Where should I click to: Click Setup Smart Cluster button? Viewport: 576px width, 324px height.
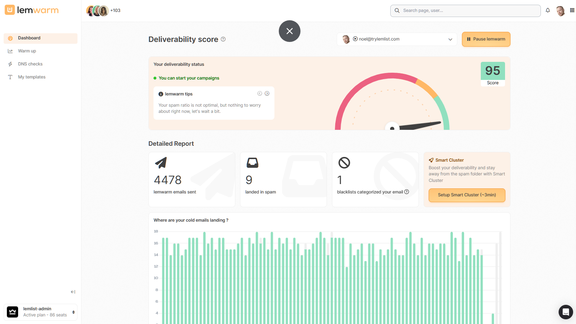coord(467,195)
